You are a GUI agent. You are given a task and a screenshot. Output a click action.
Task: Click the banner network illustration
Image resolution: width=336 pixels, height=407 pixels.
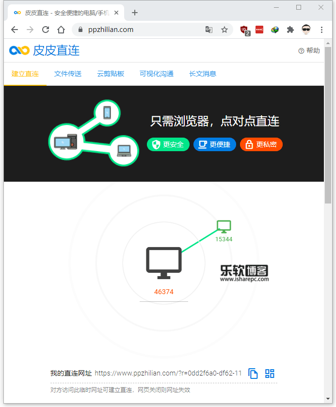[94, 133]
